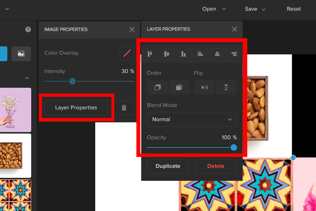The width and height of the screenshot is (316, 211).
Task: Click the trash icon in Image Properties
Action: pyautogui.click(x=124, y=108)
